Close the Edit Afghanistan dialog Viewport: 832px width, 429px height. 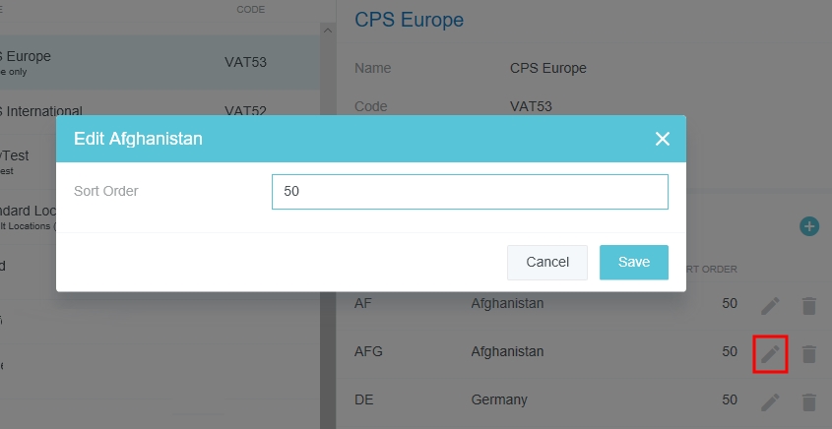663,139
